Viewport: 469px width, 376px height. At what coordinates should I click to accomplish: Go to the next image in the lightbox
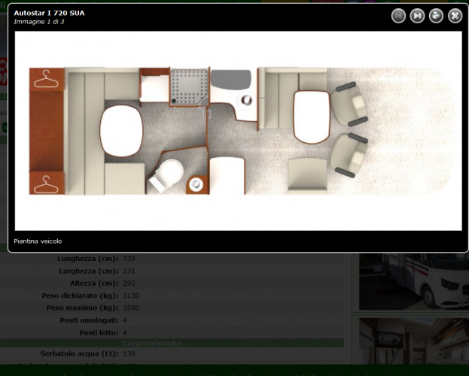(417, 16)
